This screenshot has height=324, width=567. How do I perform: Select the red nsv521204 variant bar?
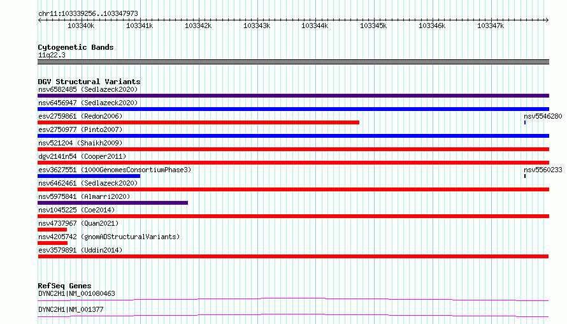[293, 149]
